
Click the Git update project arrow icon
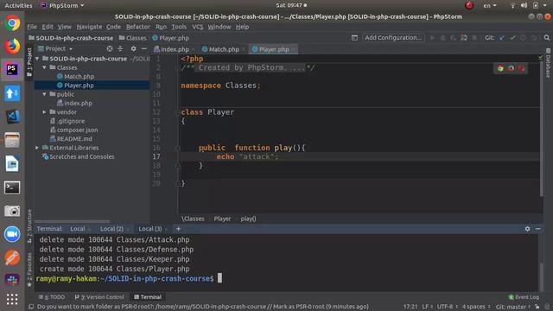[502, 38]
